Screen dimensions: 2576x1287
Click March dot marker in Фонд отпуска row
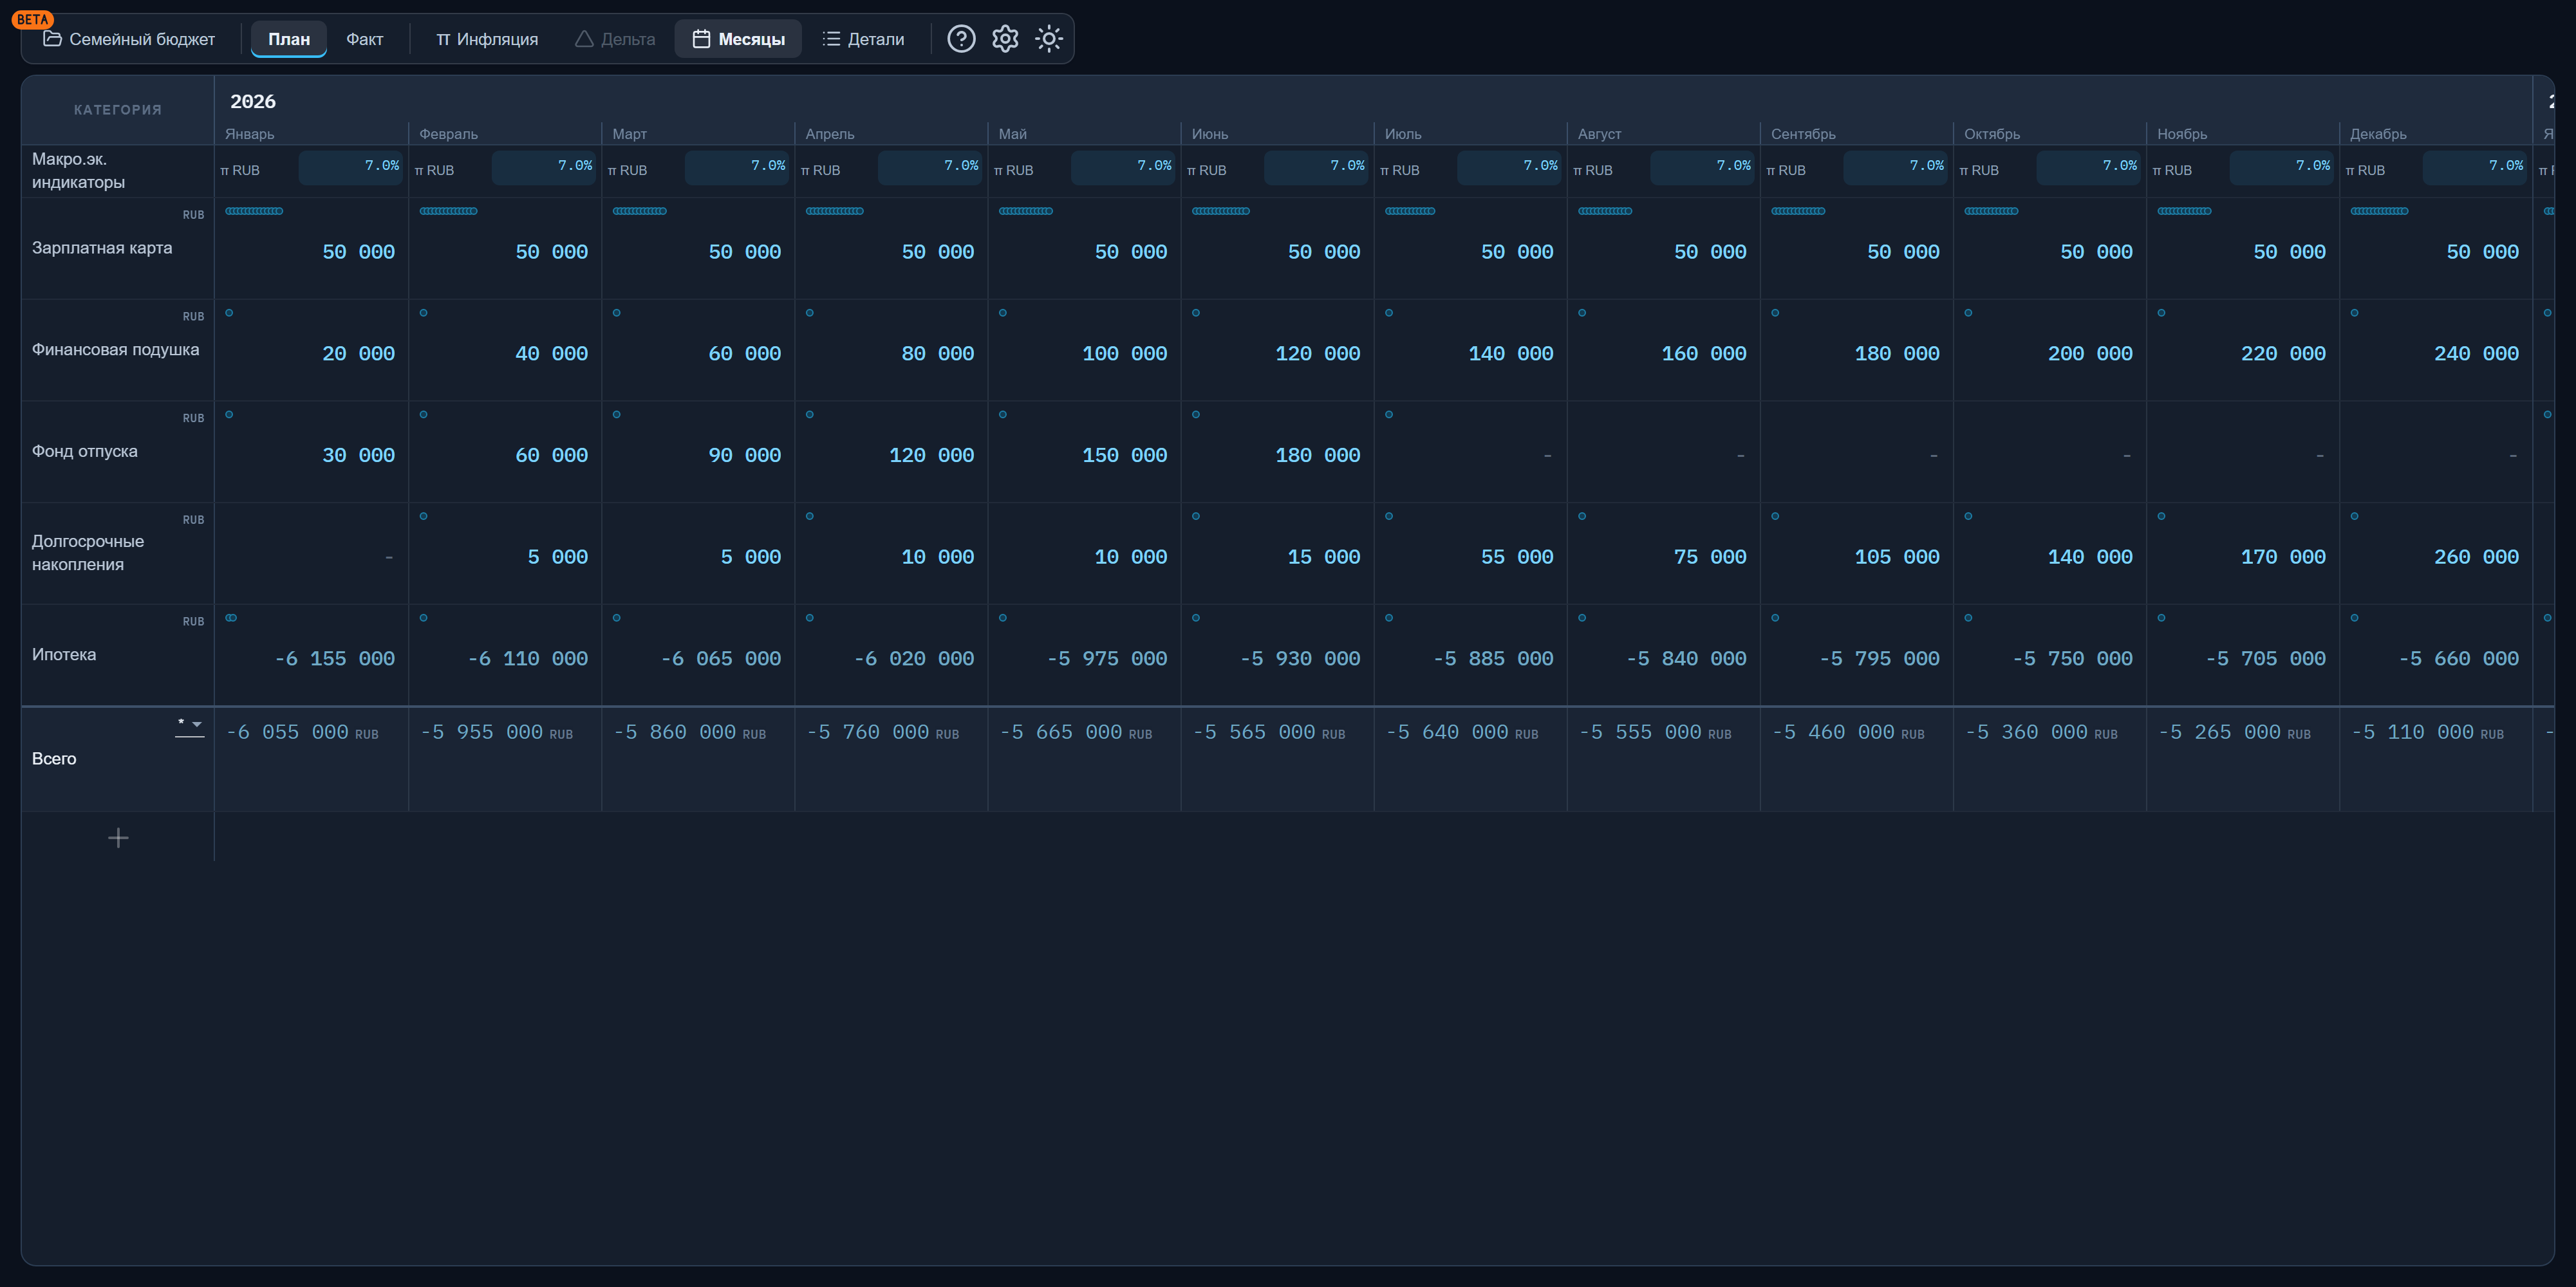point(616,415)
